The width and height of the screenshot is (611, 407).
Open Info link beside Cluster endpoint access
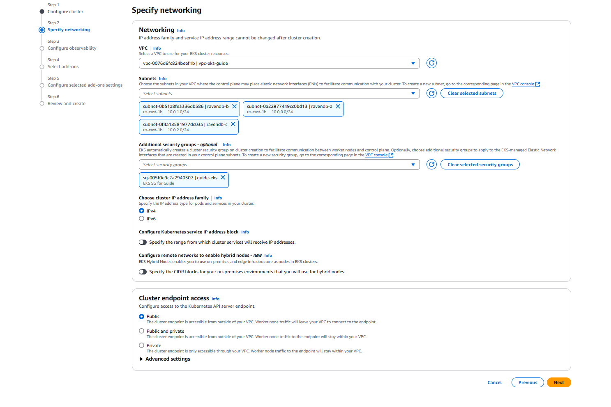coord(215,299)
